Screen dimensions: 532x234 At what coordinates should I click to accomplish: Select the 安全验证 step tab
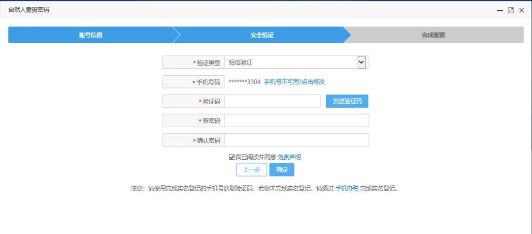click(262, 35)
